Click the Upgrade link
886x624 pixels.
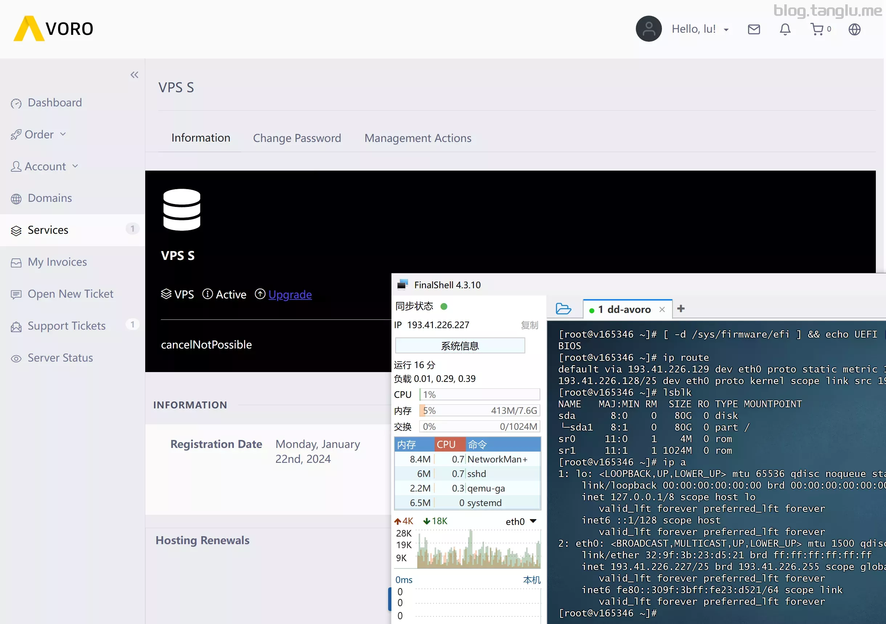point(290,295)
